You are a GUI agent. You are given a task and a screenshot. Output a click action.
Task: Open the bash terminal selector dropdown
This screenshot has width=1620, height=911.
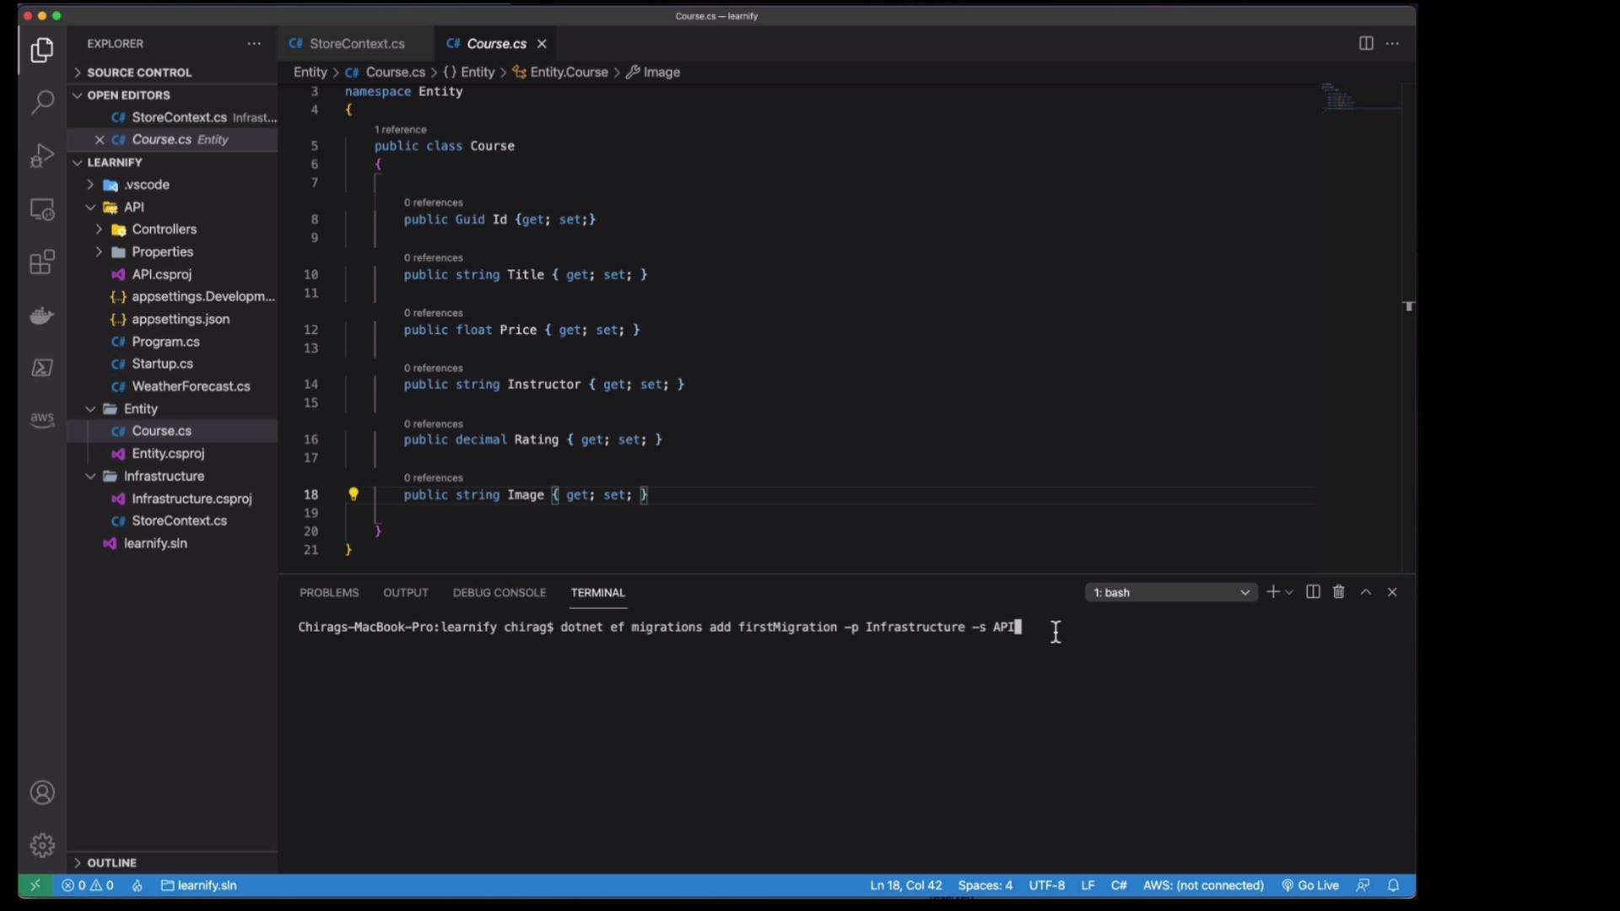[1170, 592]
